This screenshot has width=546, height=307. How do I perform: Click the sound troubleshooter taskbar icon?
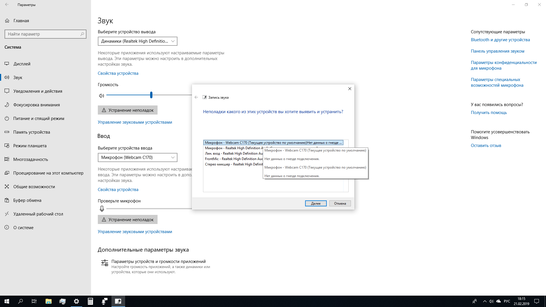(x=118, y=301)
